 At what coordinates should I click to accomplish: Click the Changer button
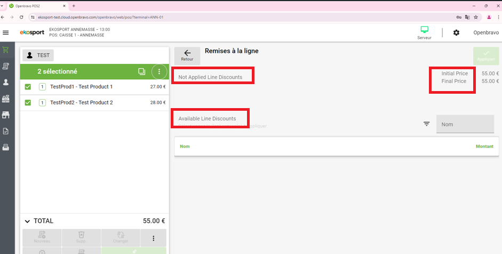pyautogui.click(x=121, y=238)
